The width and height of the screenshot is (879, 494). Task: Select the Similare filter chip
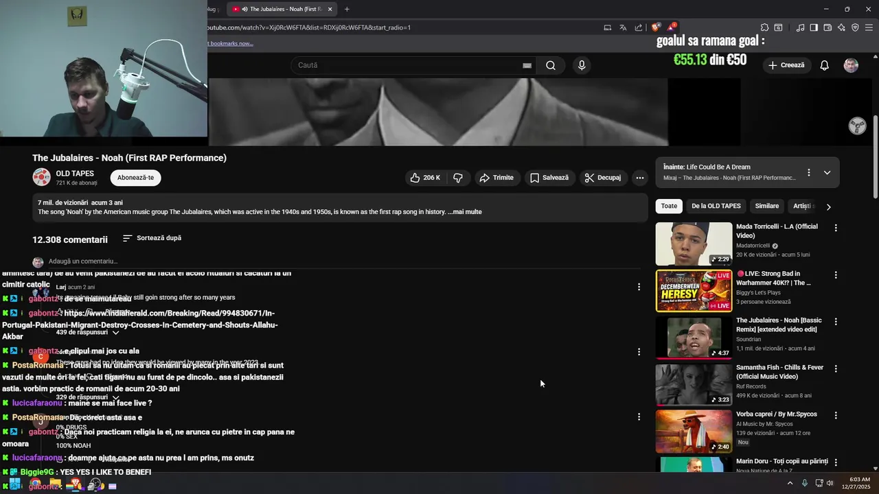(x=767, y=206)
